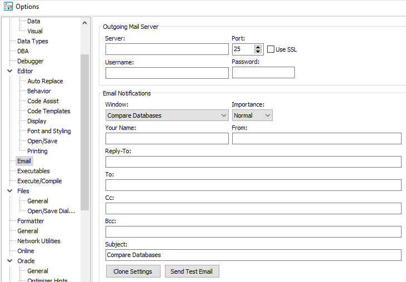Click the tree scrollbar up arrow

pyautogui.click(x=84, y=23)
